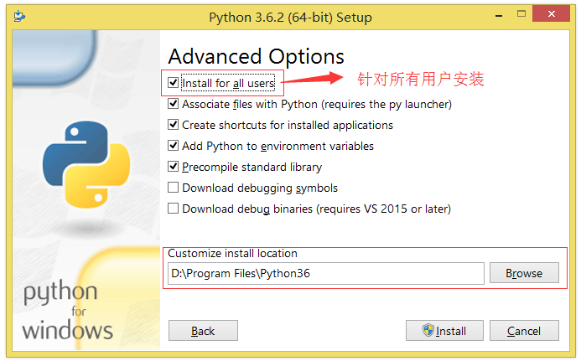Toggle Install for all users checkbox
This screenshot has height=361, width=581.
[174, 84]
